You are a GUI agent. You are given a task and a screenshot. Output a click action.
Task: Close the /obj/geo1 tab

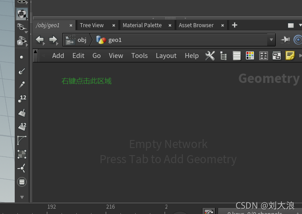click(71, 25)
